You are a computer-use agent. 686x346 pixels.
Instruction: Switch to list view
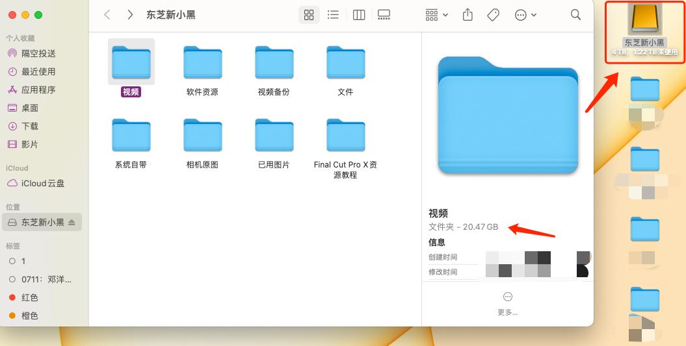click(333, 15)
